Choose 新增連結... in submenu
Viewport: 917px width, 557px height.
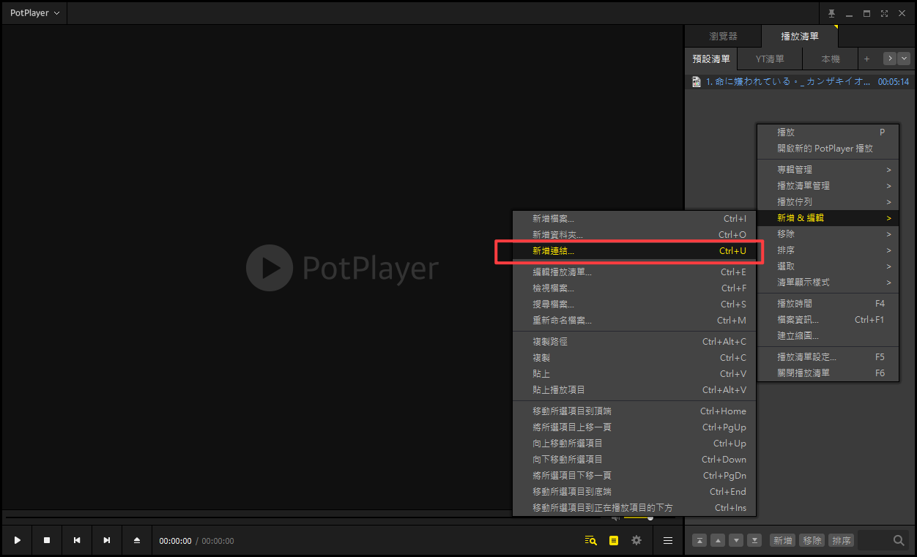(x=634, y=251)
